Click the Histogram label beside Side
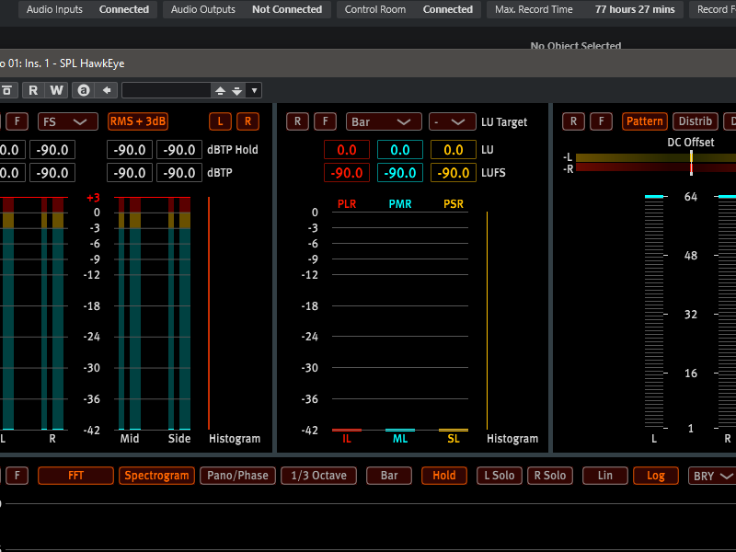The width and height of the screenshot is (736, 552). (235, 439)
